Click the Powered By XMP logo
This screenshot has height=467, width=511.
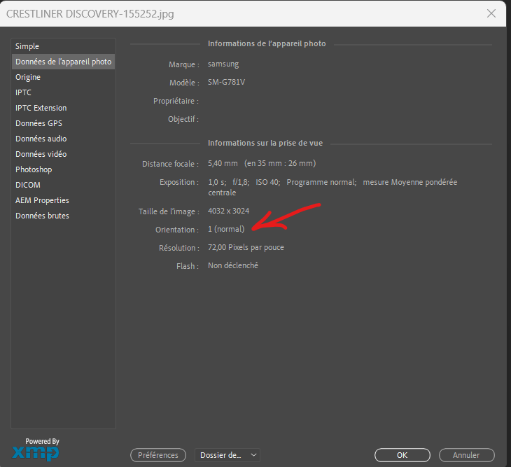click(x=36, y=449)
